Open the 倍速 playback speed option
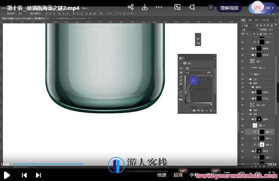Screen dimensions: 279x181 (x=162, y=175)
